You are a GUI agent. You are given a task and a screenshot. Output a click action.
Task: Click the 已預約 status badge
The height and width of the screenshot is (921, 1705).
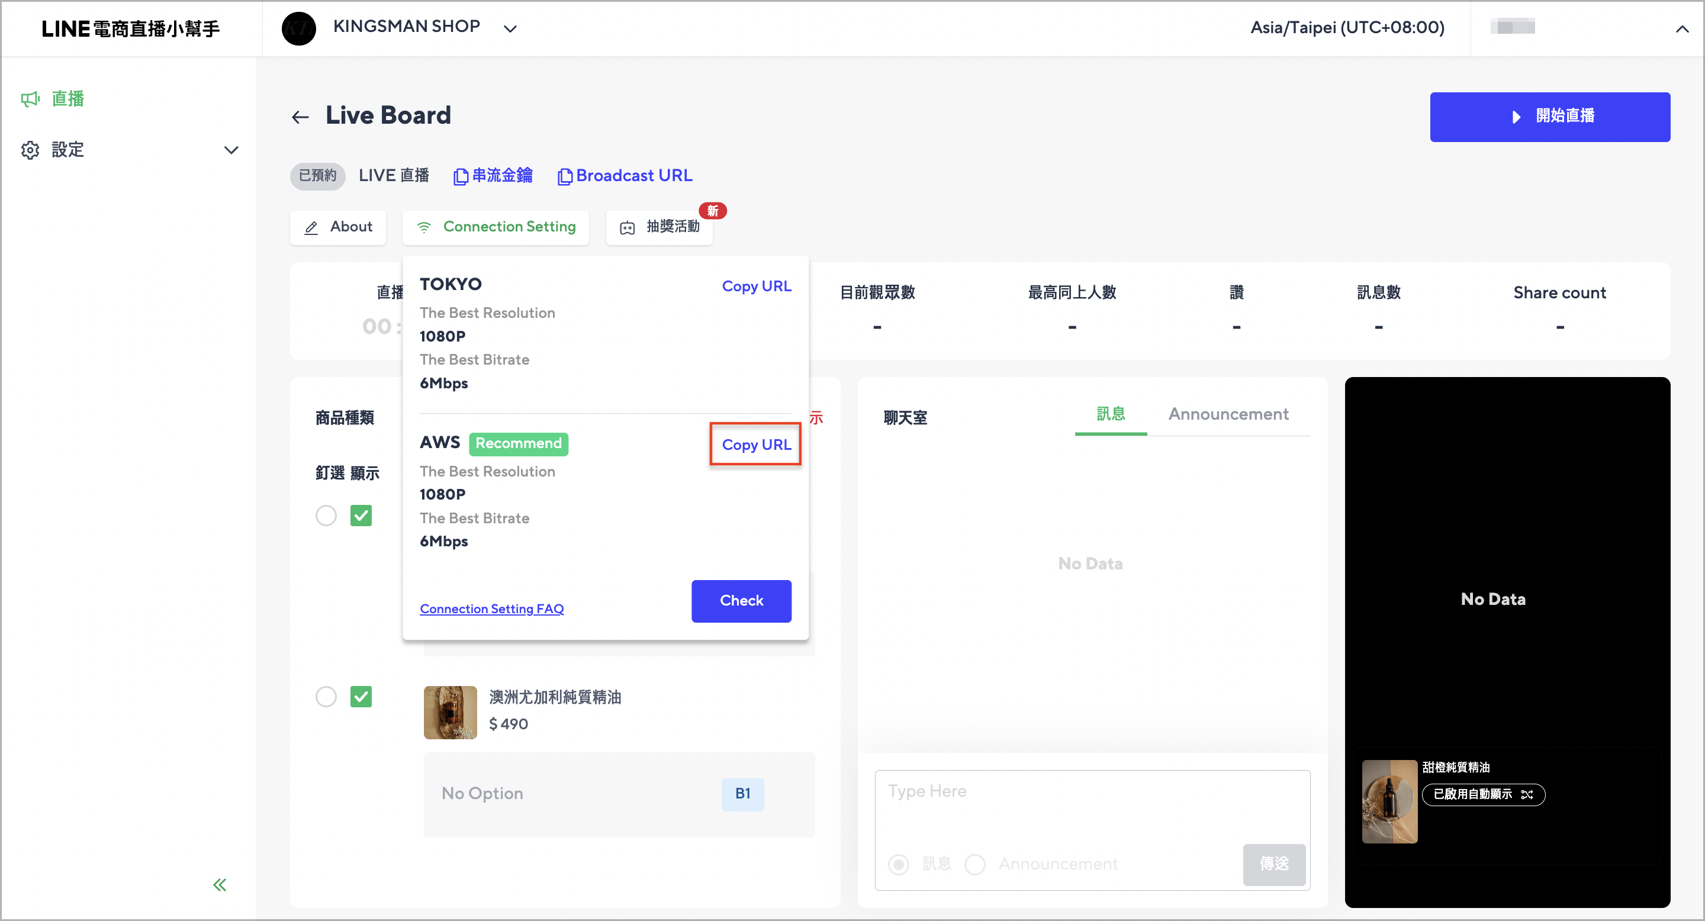[x=318, y=175]
